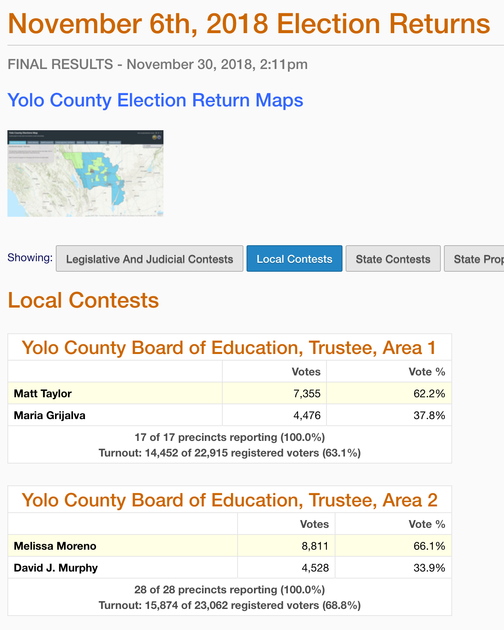The width and height of the screenshot is (504, 630).
Task: Click Matt Taylor's 7,355 vote count cell
Action: tap(307, 393)
